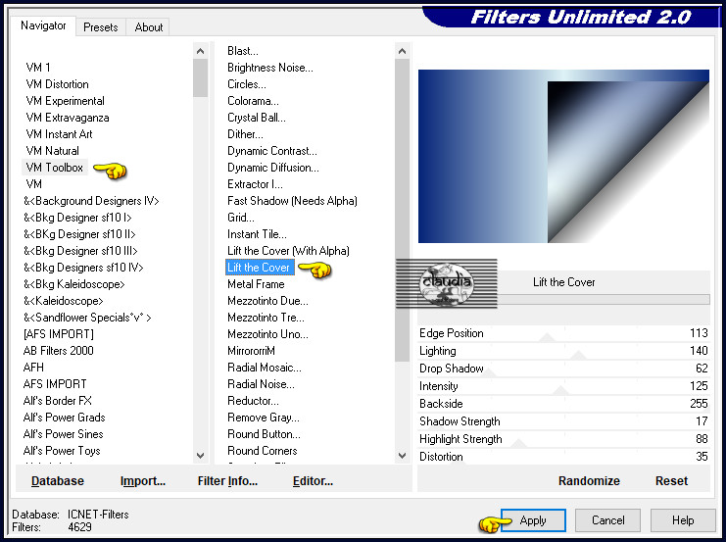The image size is (726, 542).
Task: Randomize the filter settings
Action: (x=589, y=481)
